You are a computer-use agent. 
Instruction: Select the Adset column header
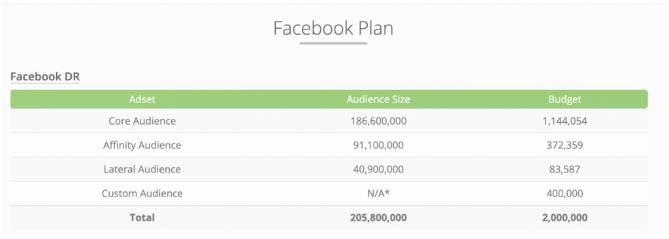(142, 99)
